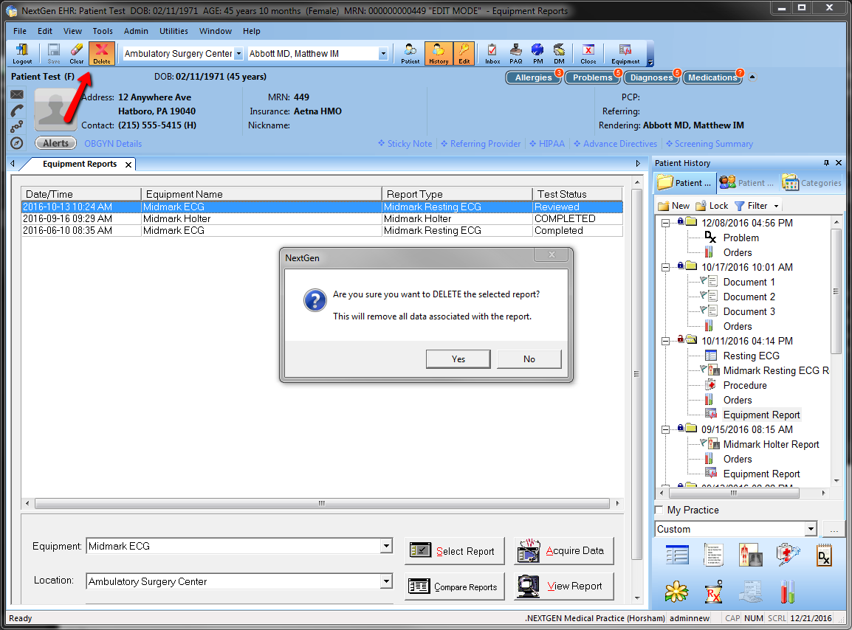Click the View Report button
Screen dimensions: 852x630
coord(563,586)
